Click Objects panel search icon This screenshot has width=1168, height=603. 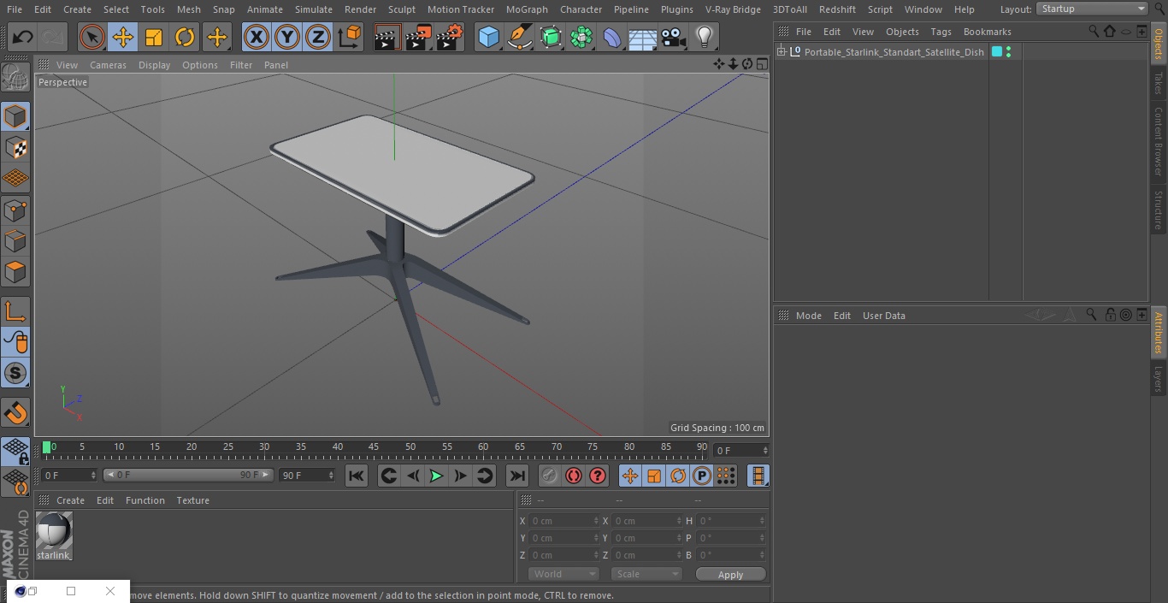coord(1093,32)
